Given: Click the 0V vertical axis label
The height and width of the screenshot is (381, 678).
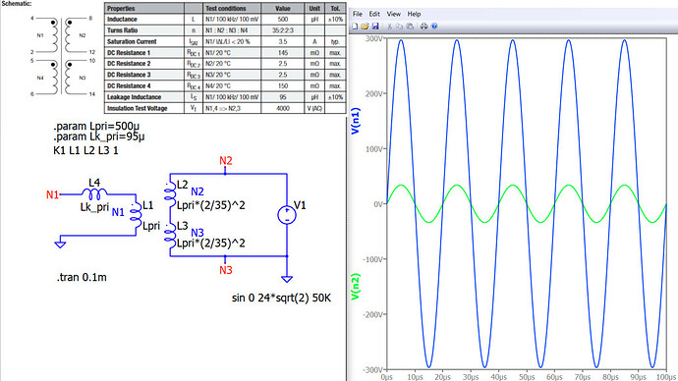Looking at the screenshot, I should tap(378, 204).
